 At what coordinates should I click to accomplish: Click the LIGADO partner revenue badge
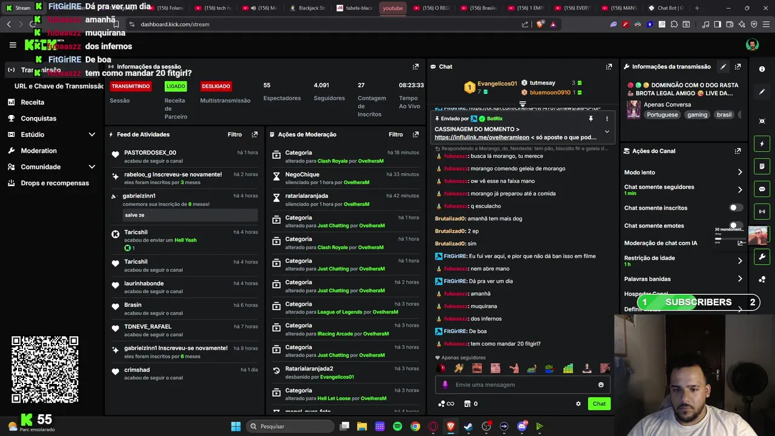[x=176, y=87]
